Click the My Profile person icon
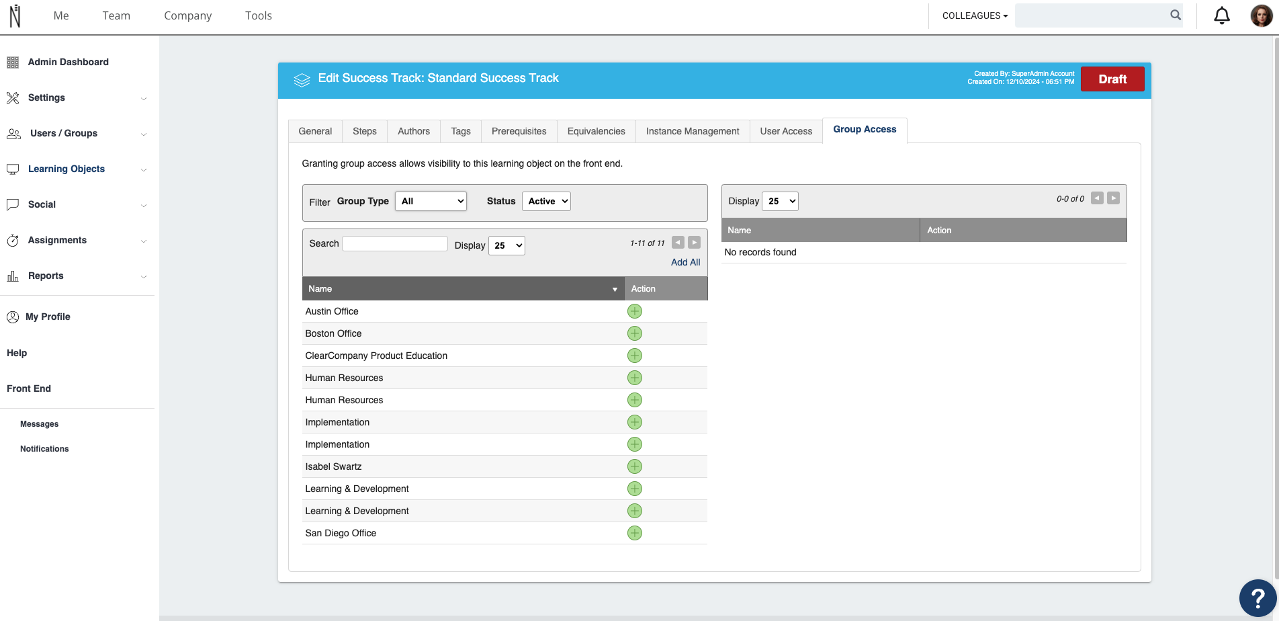The height and width of the screenshot is (621, 1279). point(13,317)
